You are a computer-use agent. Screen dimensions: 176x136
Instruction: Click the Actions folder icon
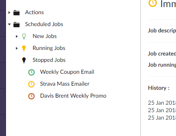click(x=16, y=13)
